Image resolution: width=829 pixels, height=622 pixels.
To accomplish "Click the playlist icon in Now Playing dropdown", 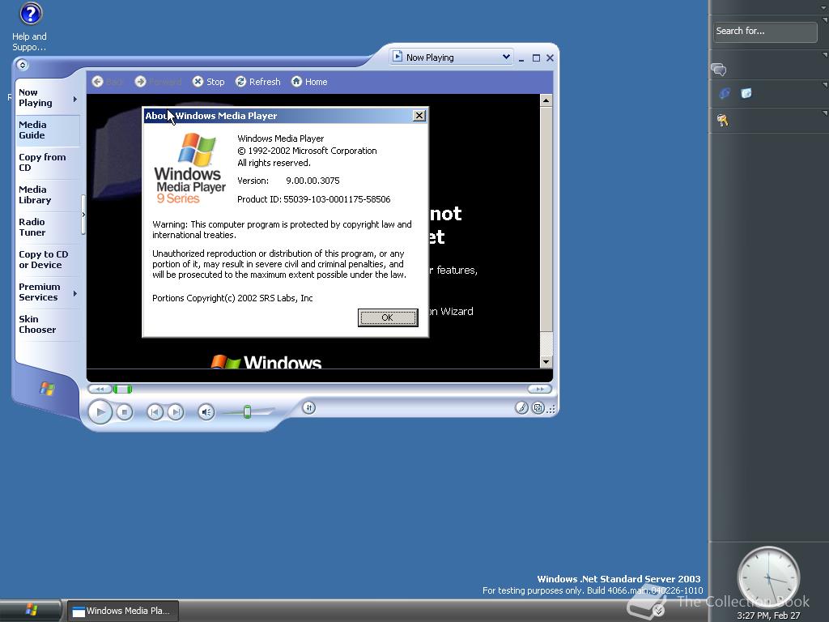I will click(397, 57).
